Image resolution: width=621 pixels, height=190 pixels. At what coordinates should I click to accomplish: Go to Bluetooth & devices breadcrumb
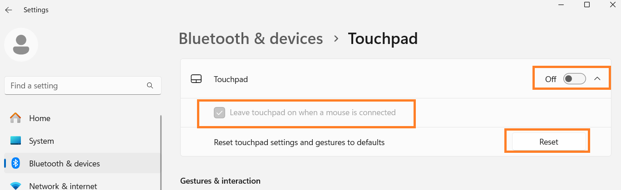tap(251, 39)
